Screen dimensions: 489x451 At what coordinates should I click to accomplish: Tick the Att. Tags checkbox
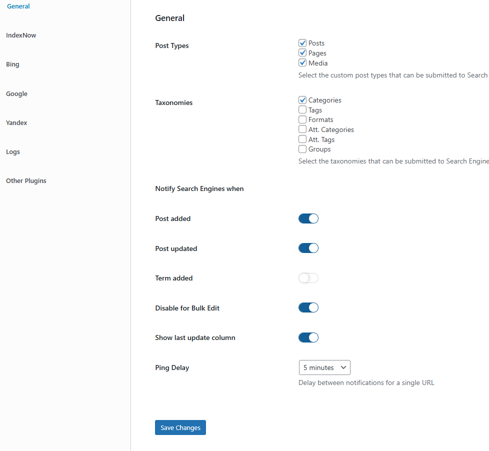(x=302, y=139)
